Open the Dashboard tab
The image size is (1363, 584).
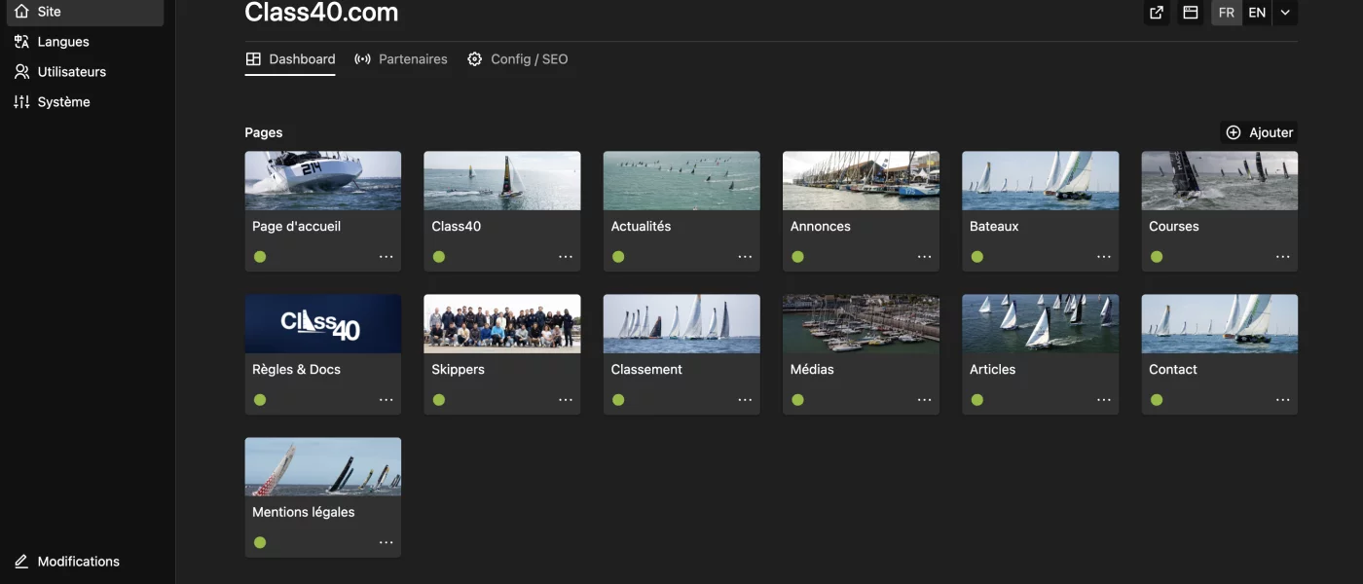click(290, 59)
